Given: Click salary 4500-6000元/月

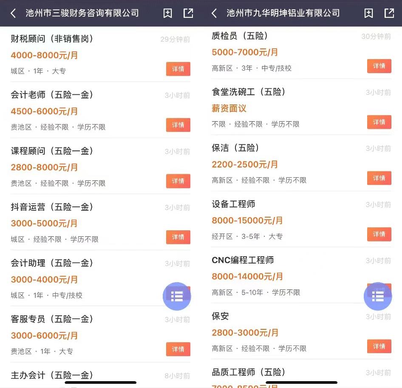Looking at the screenshot, I should [x=44, y=111].
